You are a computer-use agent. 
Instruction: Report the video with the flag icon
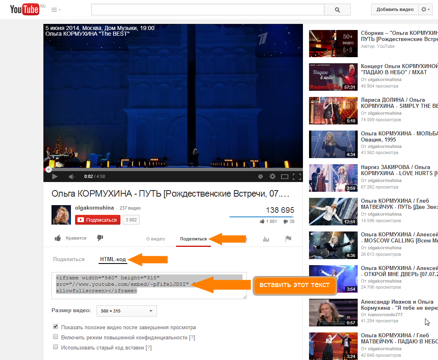click(288, 239)
